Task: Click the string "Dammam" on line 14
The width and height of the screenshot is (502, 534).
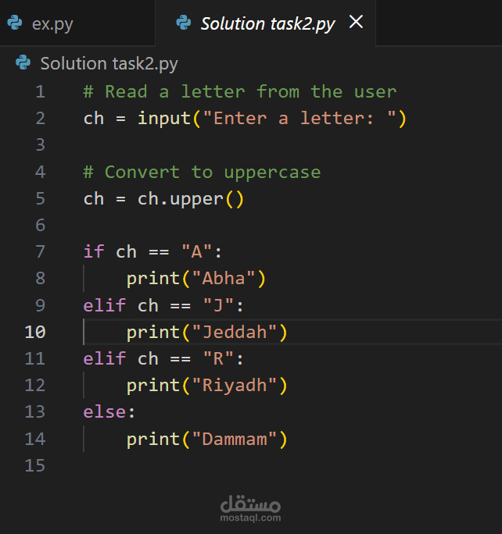Action: coord(235,439)
